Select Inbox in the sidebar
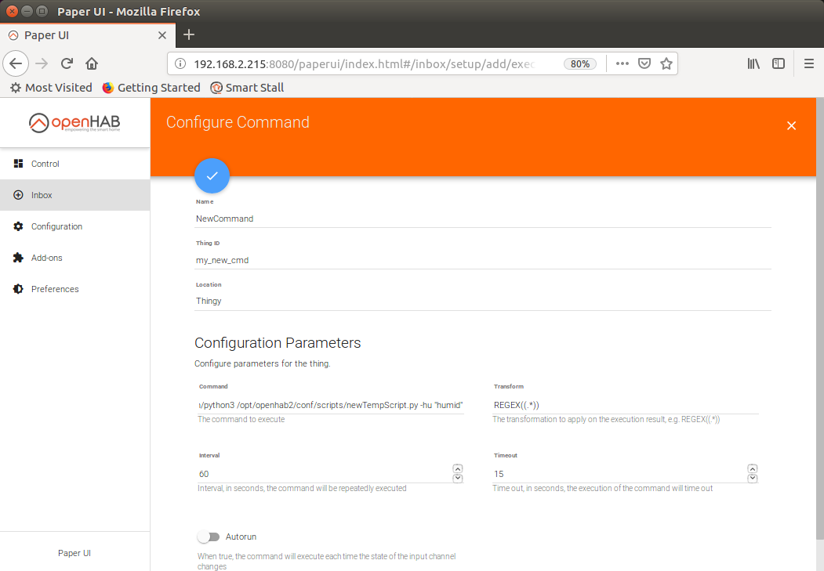The image size is (824, 571). 74,195
